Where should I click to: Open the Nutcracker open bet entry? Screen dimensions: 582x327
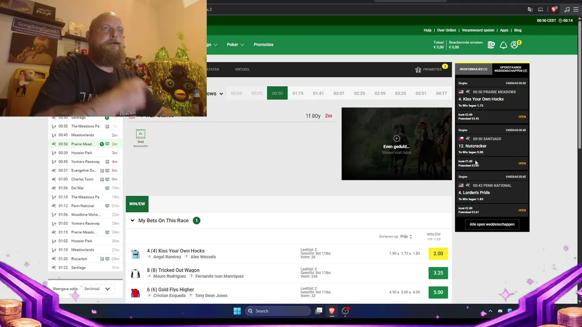[492, 148]
